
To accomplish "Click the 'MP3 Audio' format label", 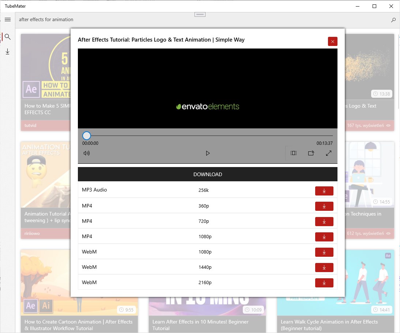I will 94,190.
